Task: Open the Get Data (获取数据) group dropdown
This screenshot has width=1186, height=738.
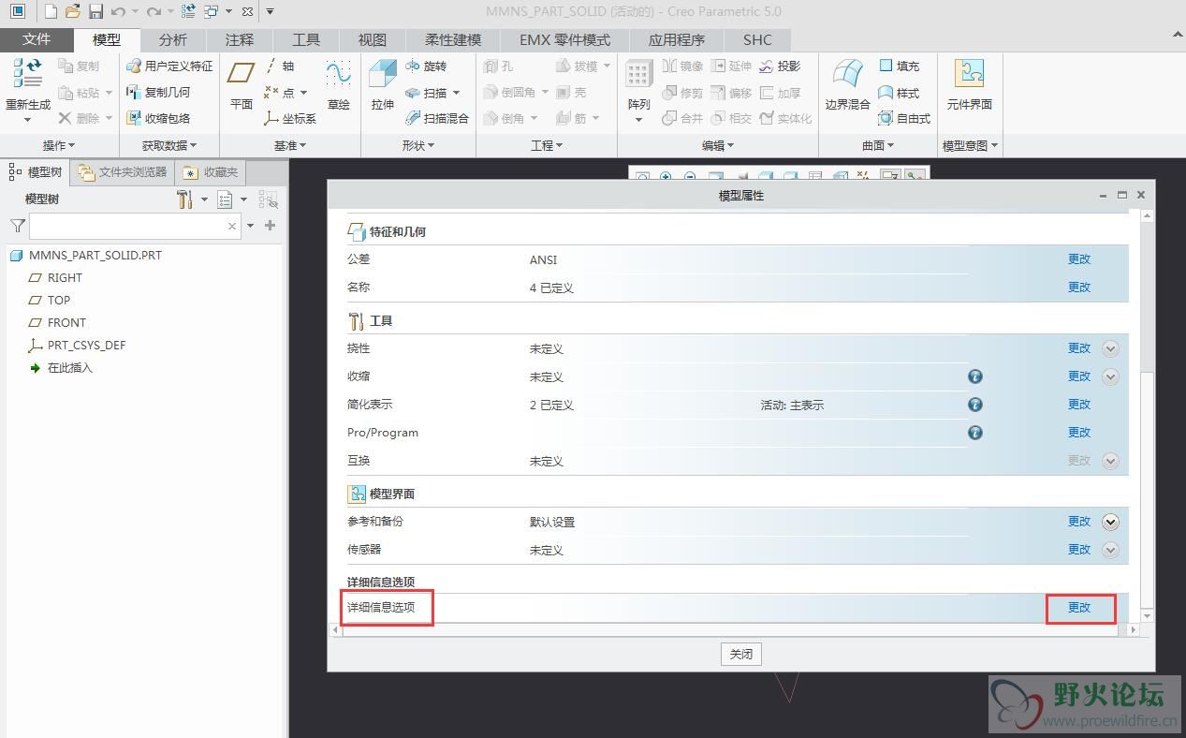Action: coord(169,145)
